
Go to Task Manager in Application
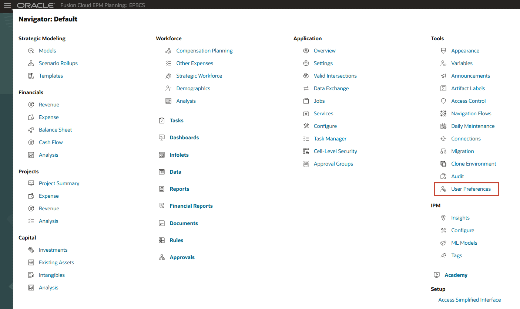click(330, 139)
